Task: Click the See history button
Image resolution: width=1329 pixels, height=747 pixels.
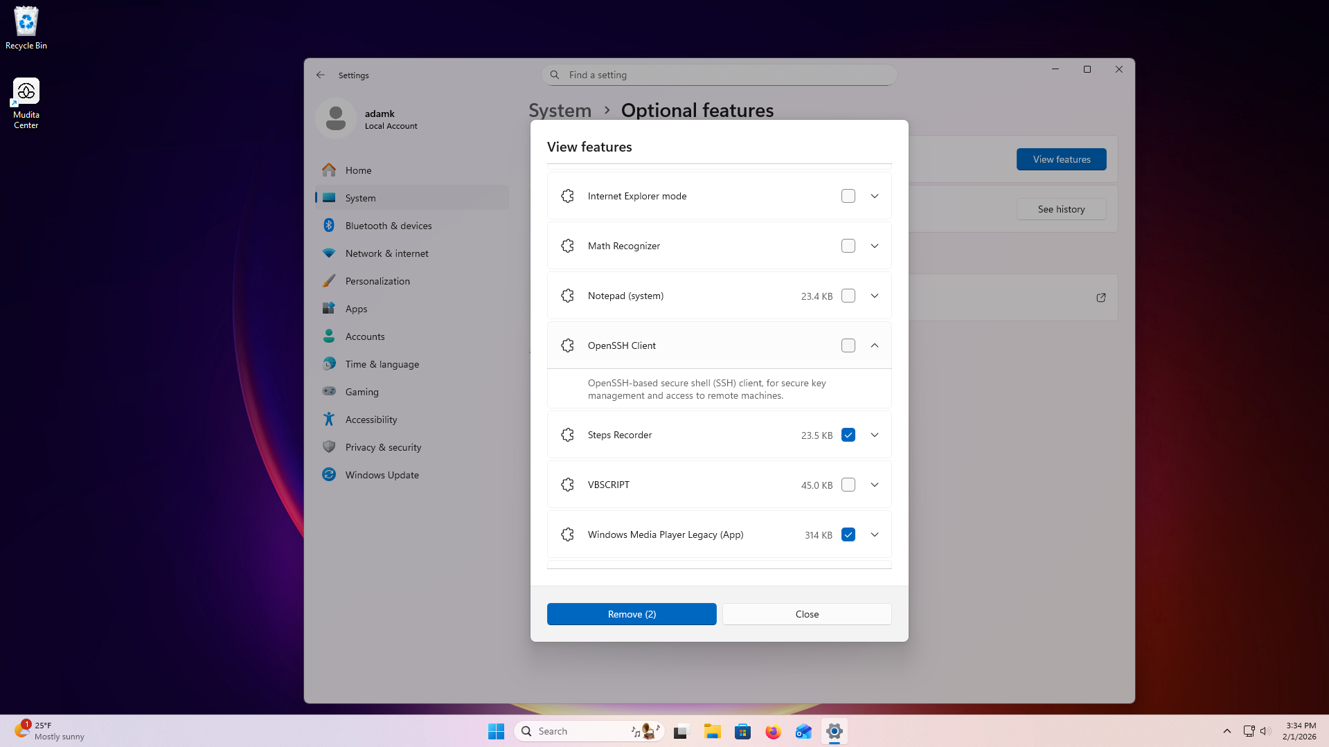Action: tap(1062, 209)
